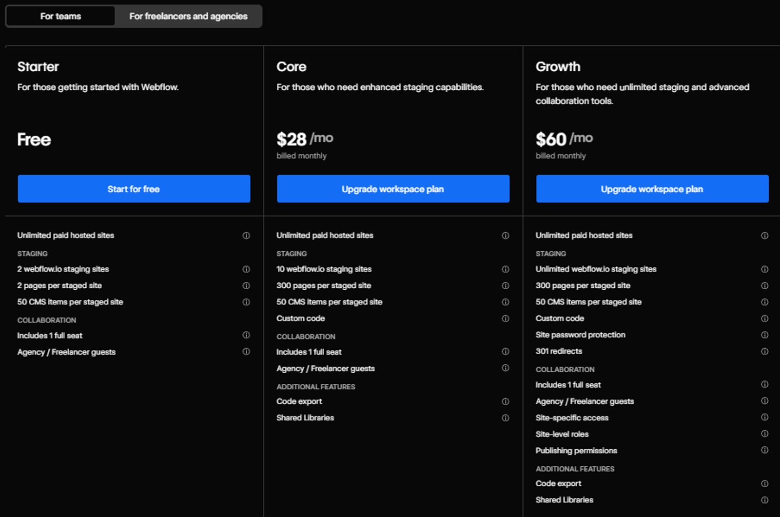780x517 pixels.
Task: Click Core Shared Libraries info icon
Action: (506, 418)
